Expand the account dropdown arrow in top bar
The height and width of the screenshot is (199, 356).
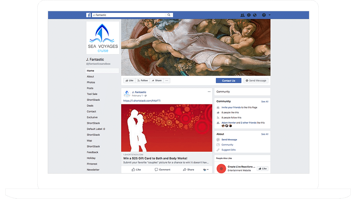click(270, 15)
